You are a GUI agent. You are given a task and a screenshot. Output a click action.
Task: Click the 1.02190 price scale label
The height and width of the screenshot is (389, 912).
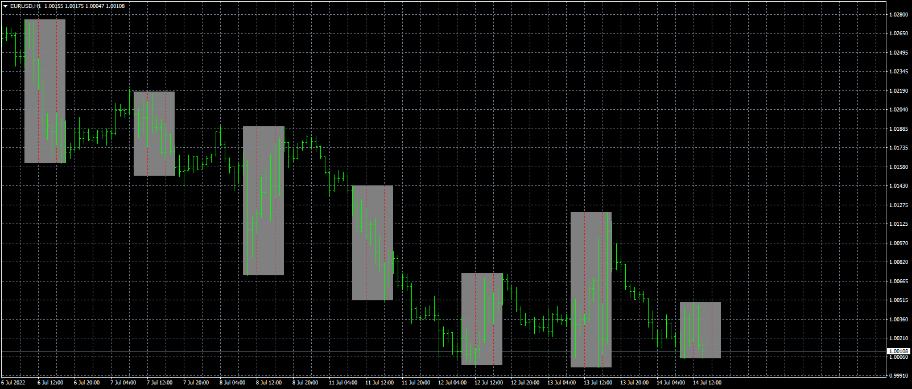click(899, 90)
